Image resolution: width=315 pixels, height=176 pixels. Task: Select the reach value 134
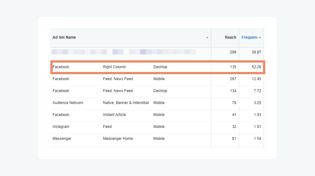click(x=233, y=91)
